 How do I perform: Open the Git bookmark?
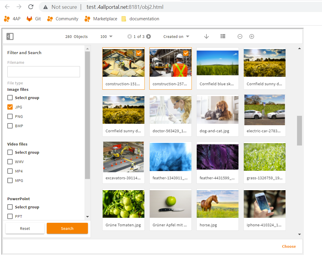[x=34, y=19]
